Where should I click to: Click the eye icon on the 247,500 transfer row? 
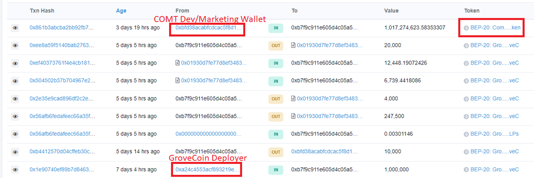click(15, 117)
